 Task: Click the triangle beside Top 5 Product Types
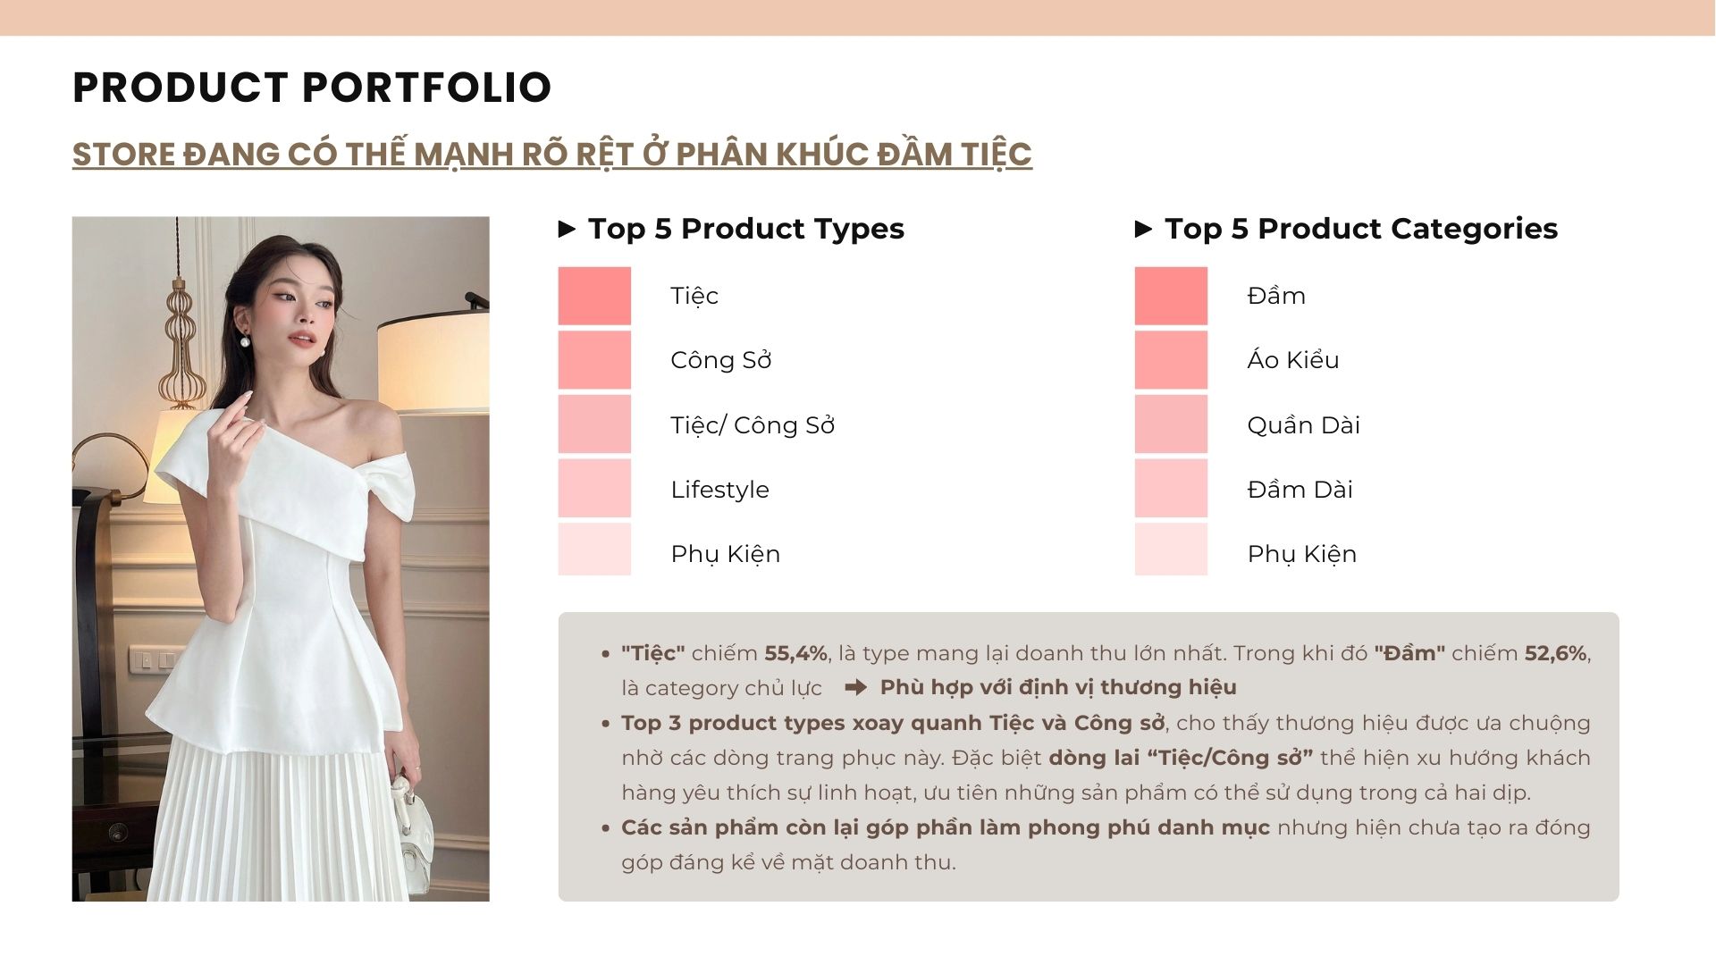point(567,230)
